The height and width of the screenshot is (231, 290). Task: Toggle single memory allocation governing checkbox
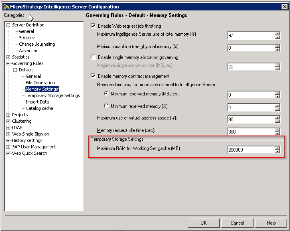[93, 57]
